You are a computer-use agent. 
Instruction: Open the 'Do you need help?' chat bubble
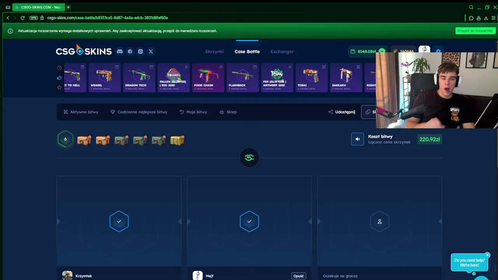(469, 263)
